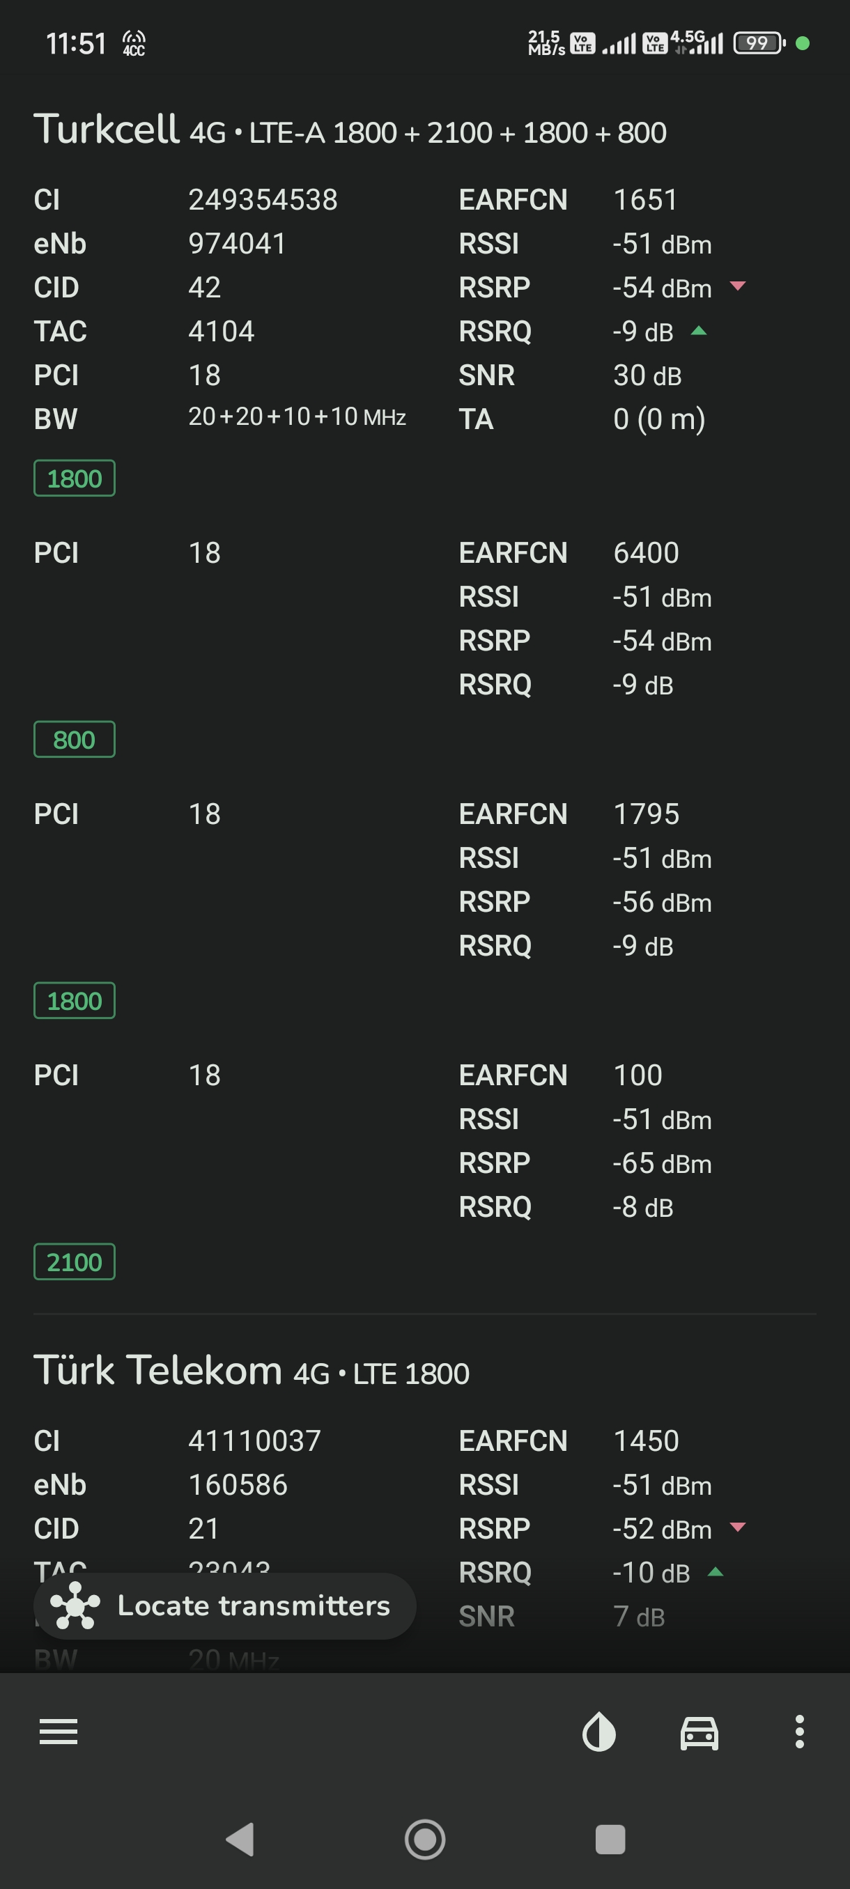Image resolution: width=850 pixels, height=1889 pixels.
Task: Enable drive mode with the car icon
Action: 700,1732
